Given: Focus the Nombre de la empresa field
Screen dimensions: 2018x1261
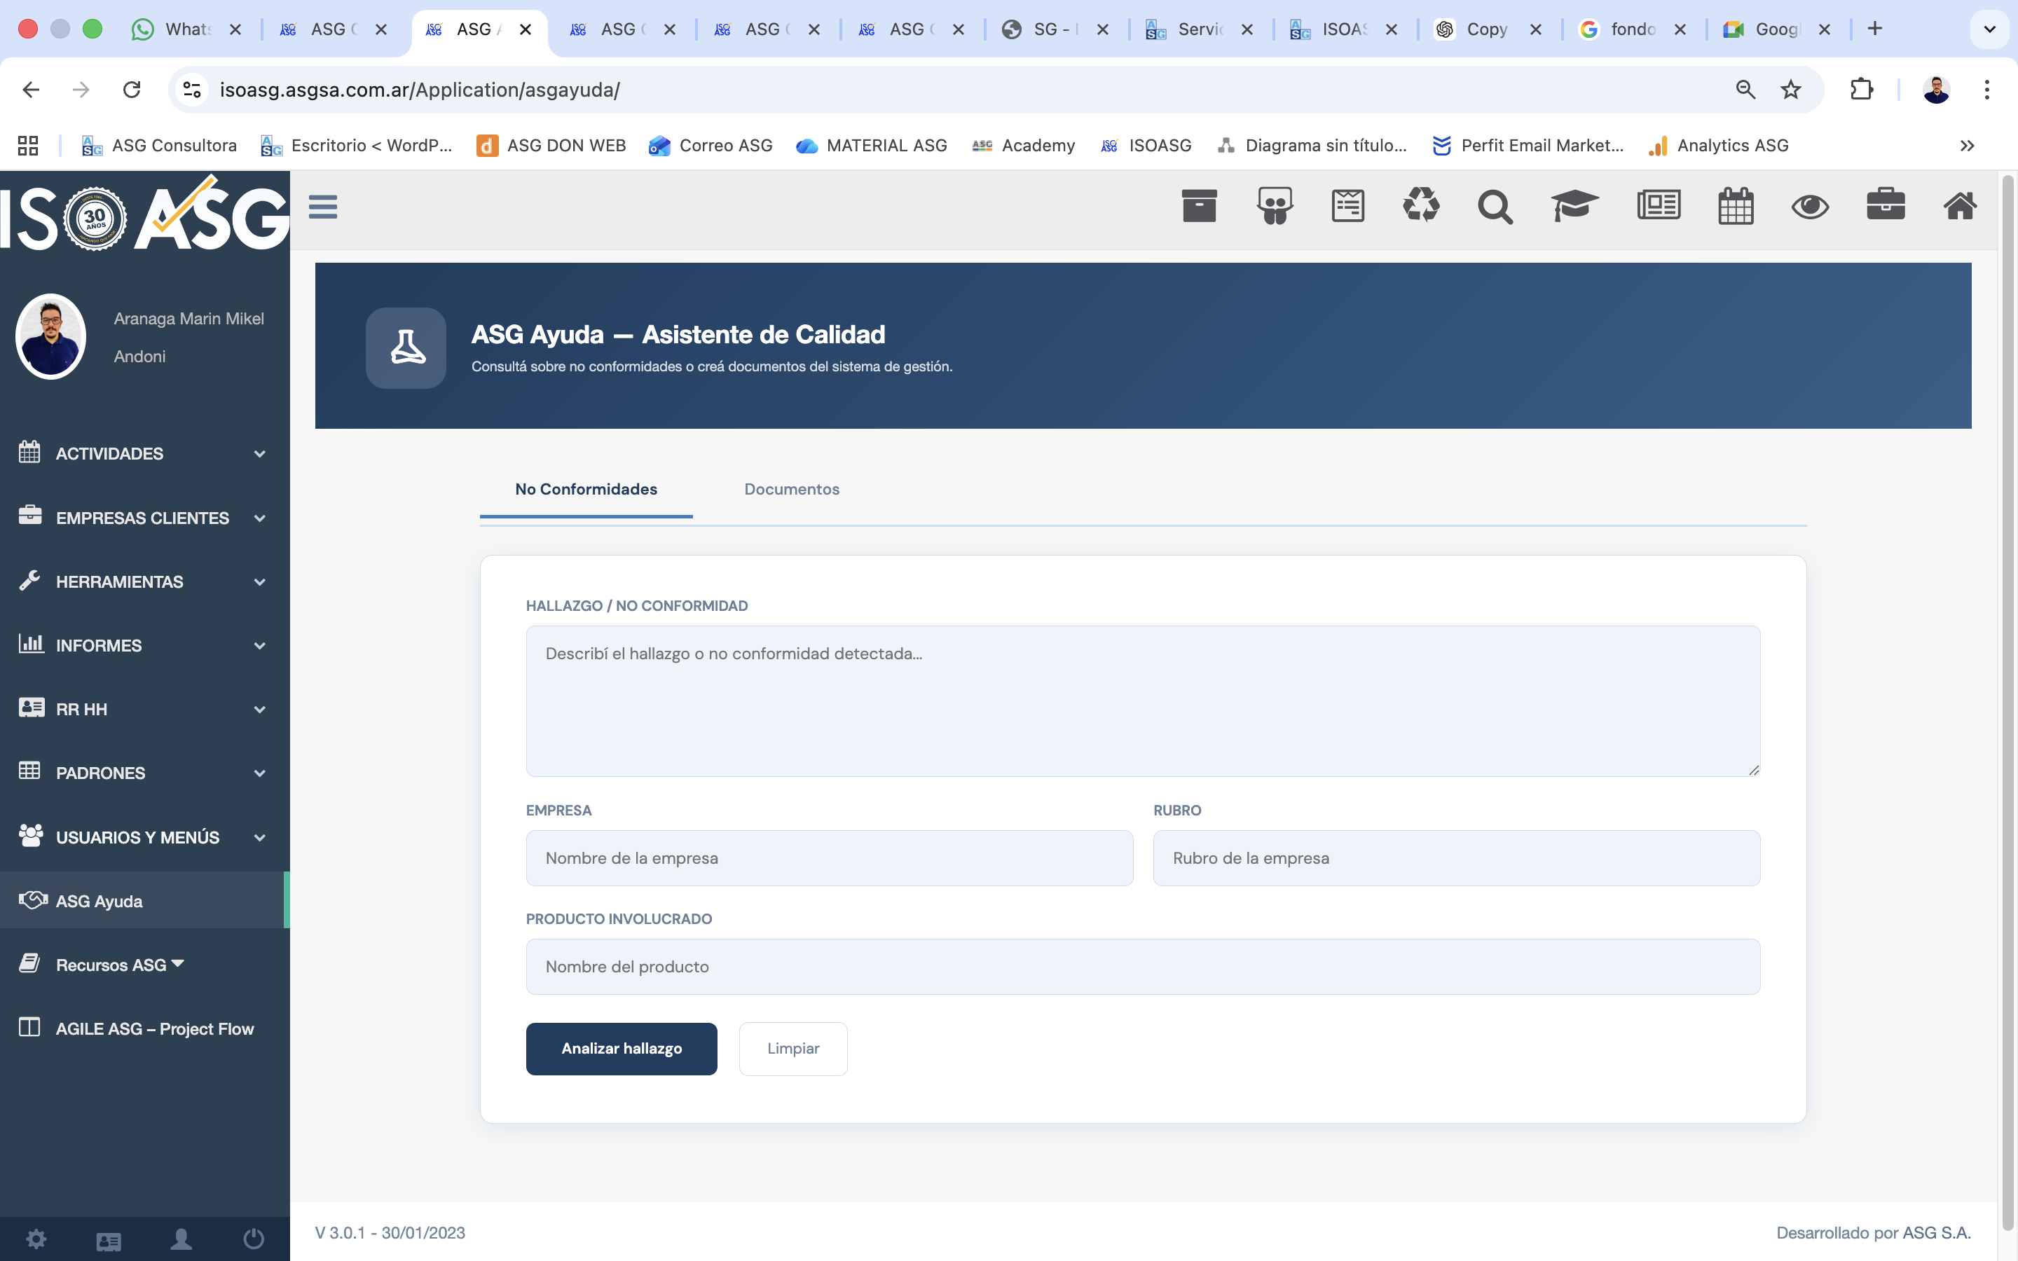Looking at the screenshot, I should (829, 858).
